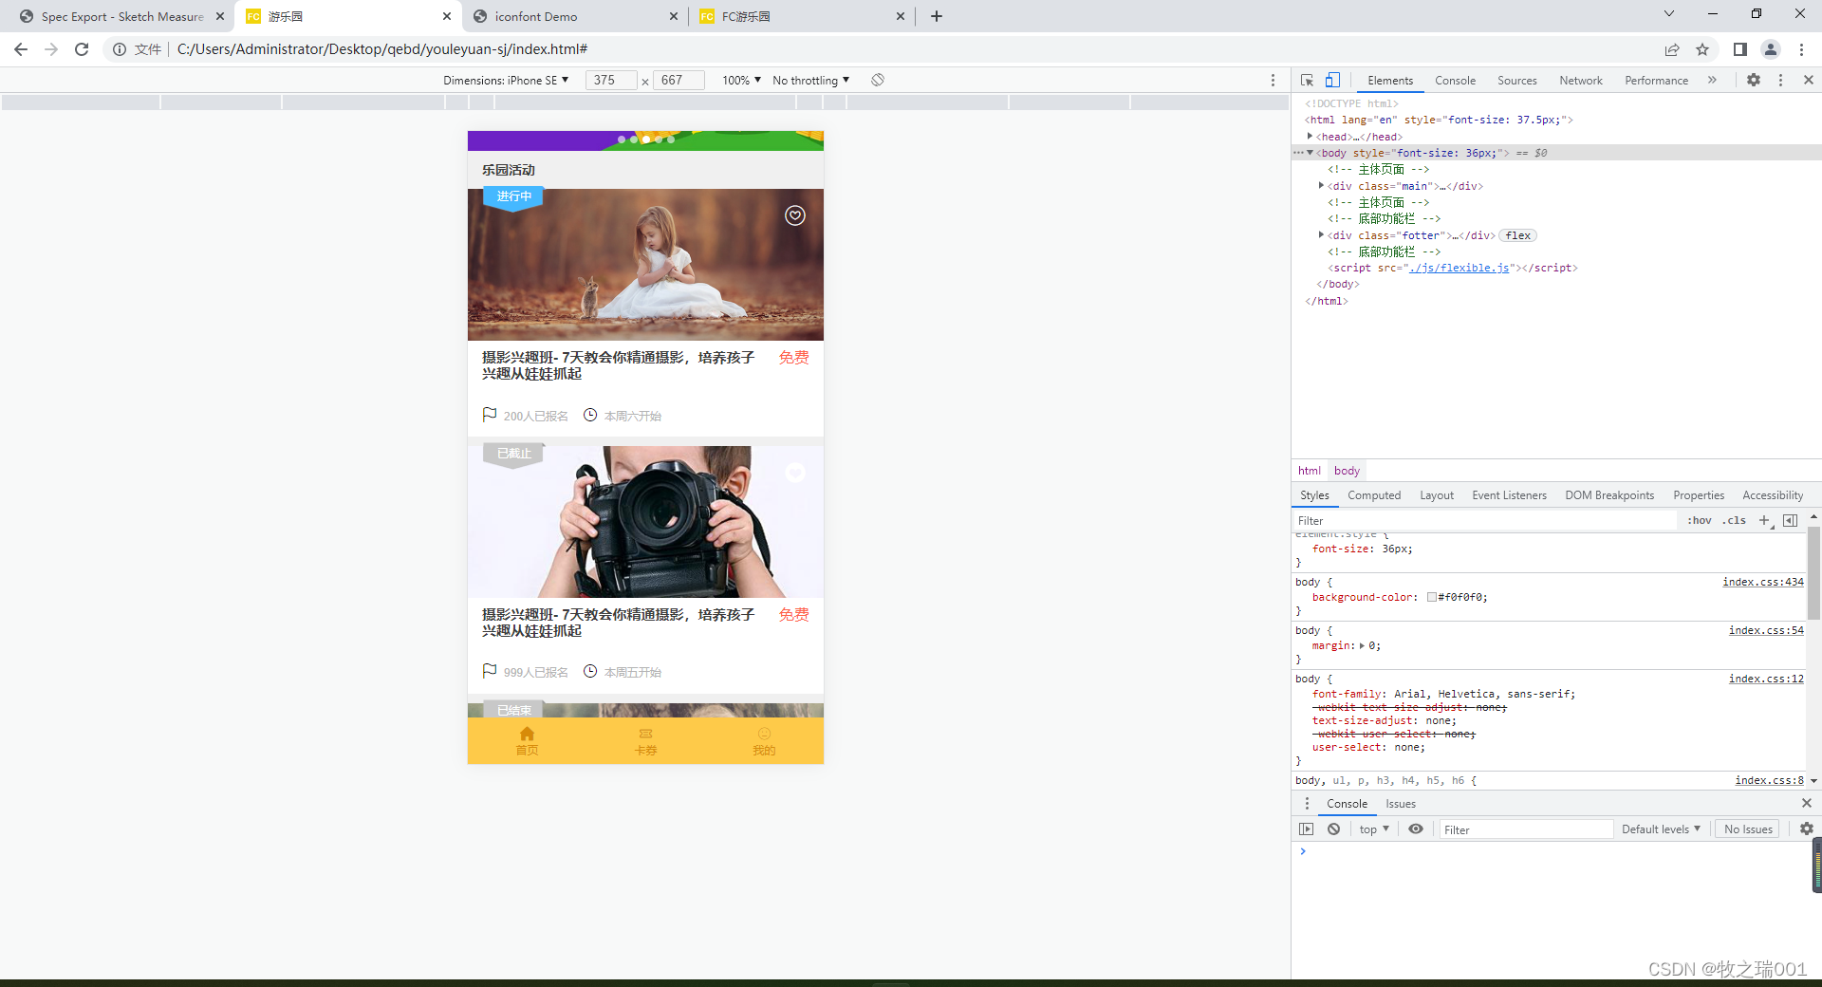This screenshot has height=987, width=1822.
Task: Click the flex badge on fotter div
Action: (1517, 235)
